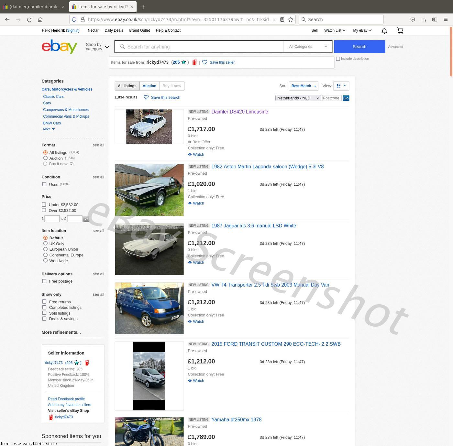Click the blue Search button
Viewport: 453px width, 446px height.
coord(359,47)
